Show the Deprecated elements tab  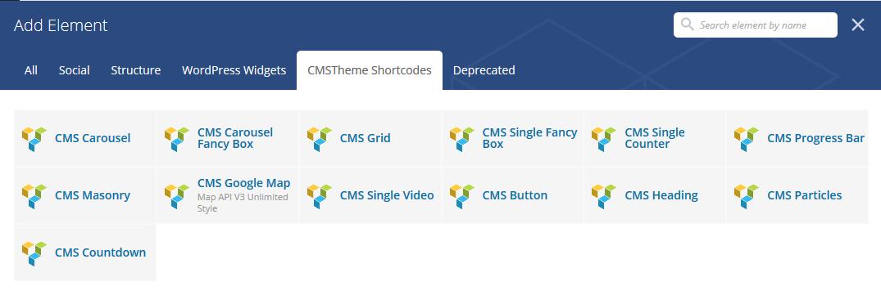484,70
